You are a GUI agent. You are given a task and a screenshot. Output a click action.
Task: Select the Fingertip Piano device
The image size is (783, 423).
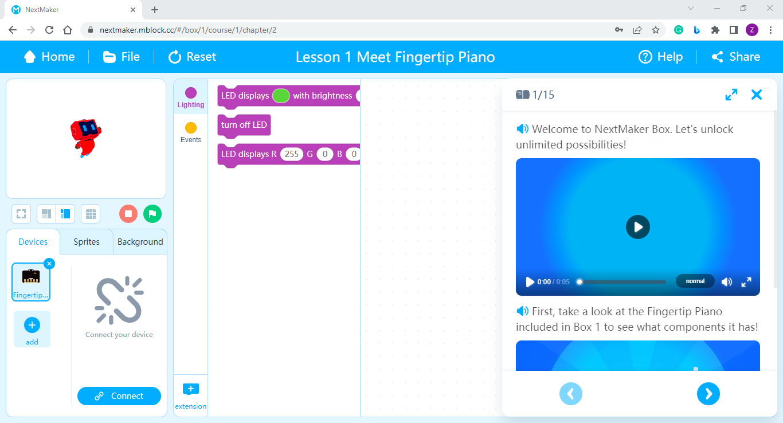(x=31, y=282)
